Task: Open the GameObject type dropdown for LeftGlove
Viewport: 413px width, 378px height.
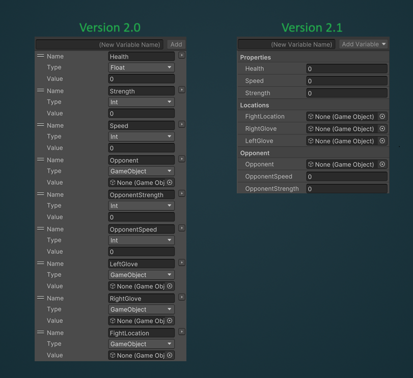Action: tap(142, 275)
